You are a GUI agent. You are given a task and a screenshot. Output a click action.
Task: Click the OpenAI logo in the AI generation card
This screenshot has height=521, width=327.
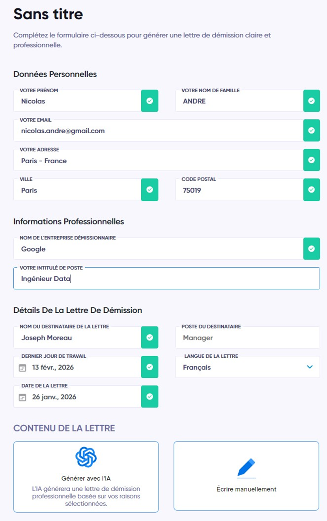(86, 456)
